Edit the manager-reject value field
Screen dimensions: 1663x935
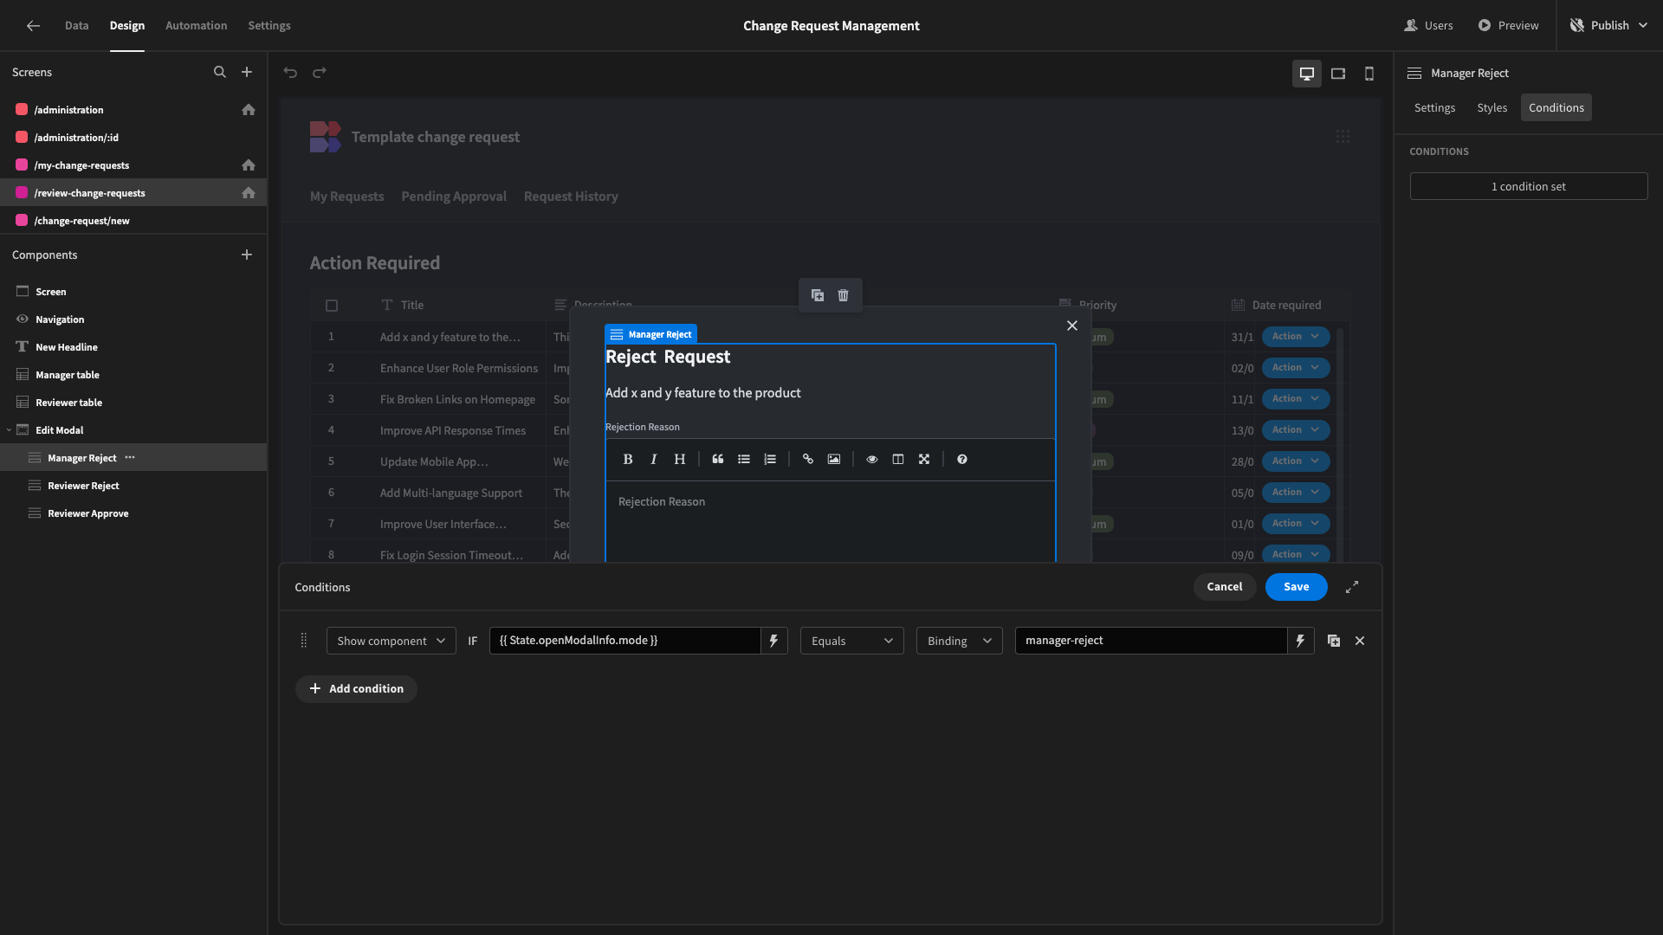(x=1150, y=641)
